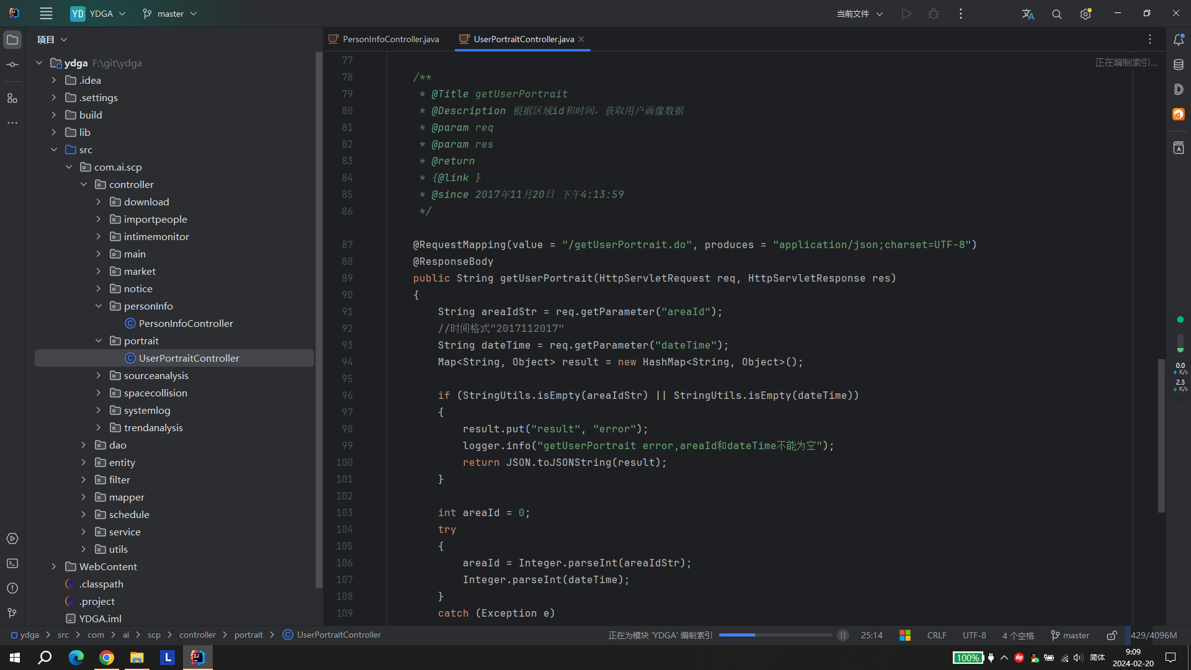
Task: Open the Project tool window icon
Action: 12,40
